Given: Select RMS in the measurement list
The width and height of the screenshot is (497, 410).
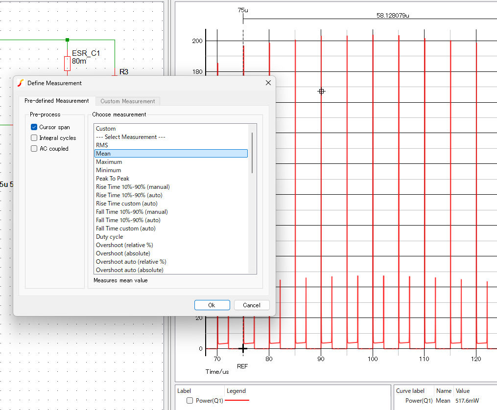Looking at the screenshot, I should pyautogui.click(x=102, y=145).
